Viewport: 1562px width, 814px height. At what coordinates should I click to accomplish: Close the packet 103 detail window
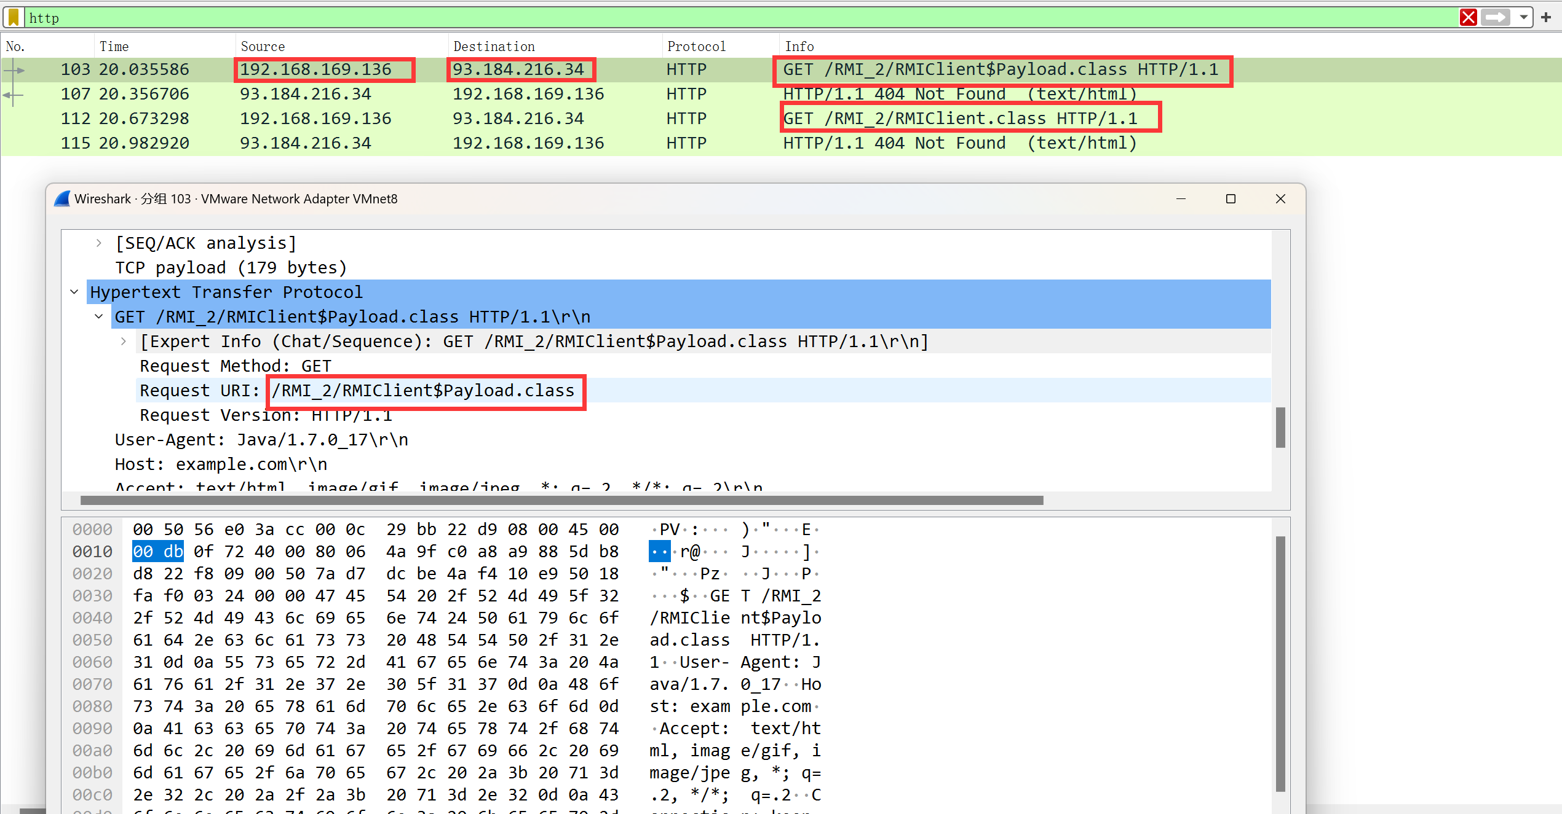click(1280, 198)
